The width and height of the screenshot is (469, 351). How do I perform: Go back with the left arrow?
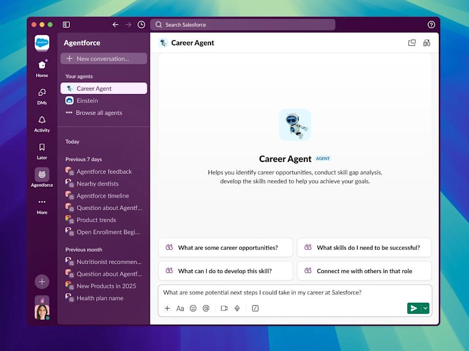tap(115, 24)
